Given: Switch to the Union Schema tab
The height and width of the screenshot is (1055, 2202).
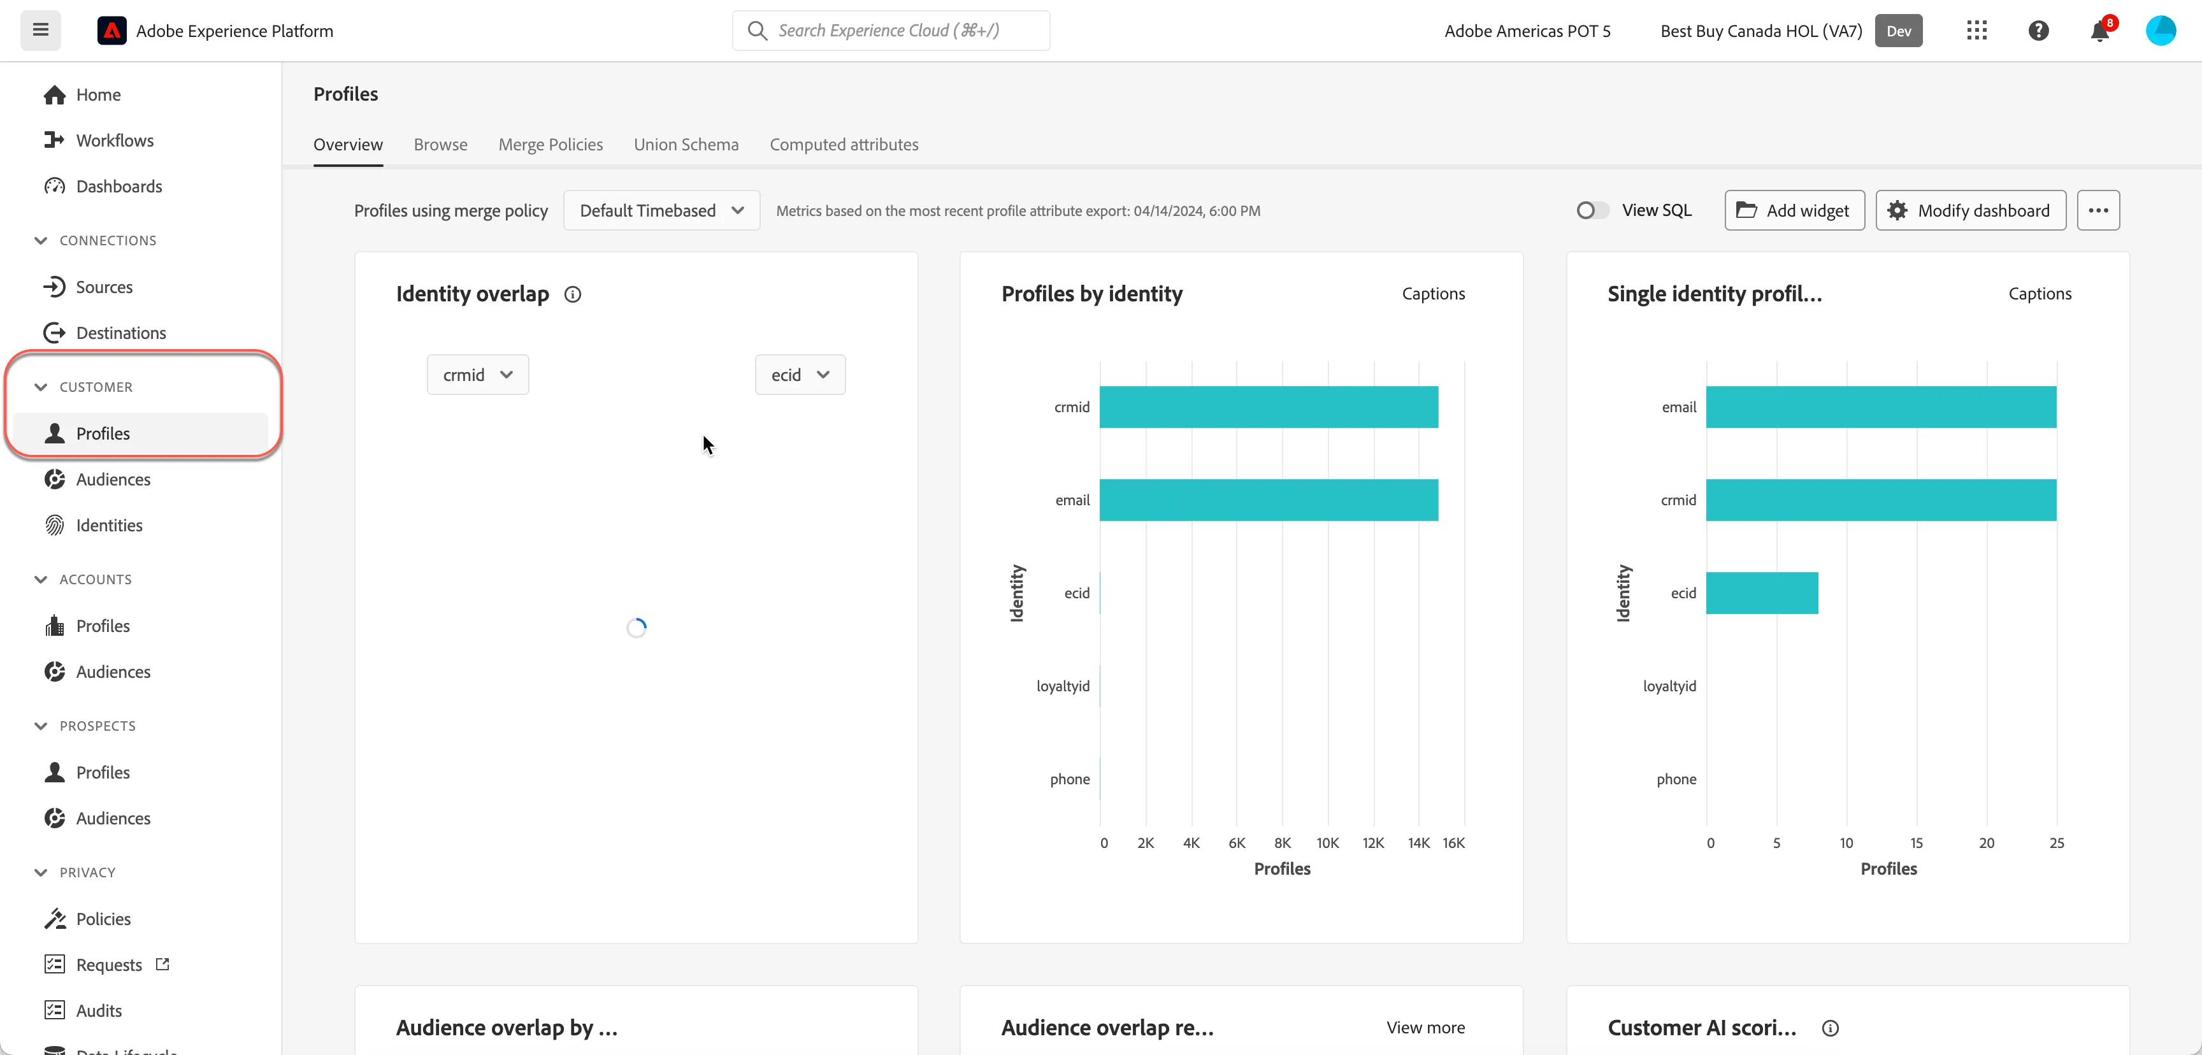Looking at the screenshot, I should [686, 145].
